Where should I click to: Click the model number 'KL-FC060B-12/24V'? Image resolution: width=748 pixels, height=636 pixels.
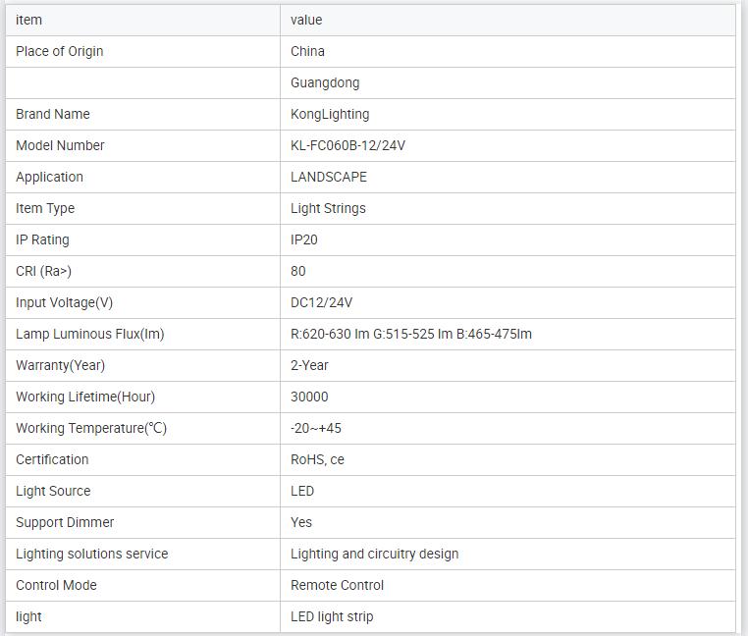(x=347, y=145)
